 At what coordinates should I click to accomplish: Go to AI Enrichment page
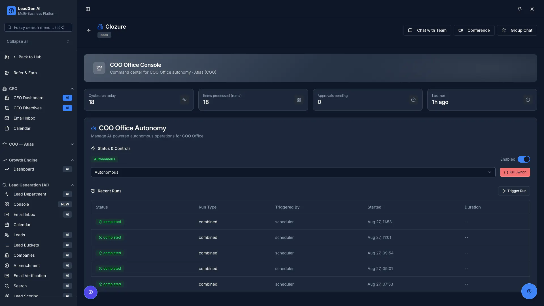click(38, 265)
